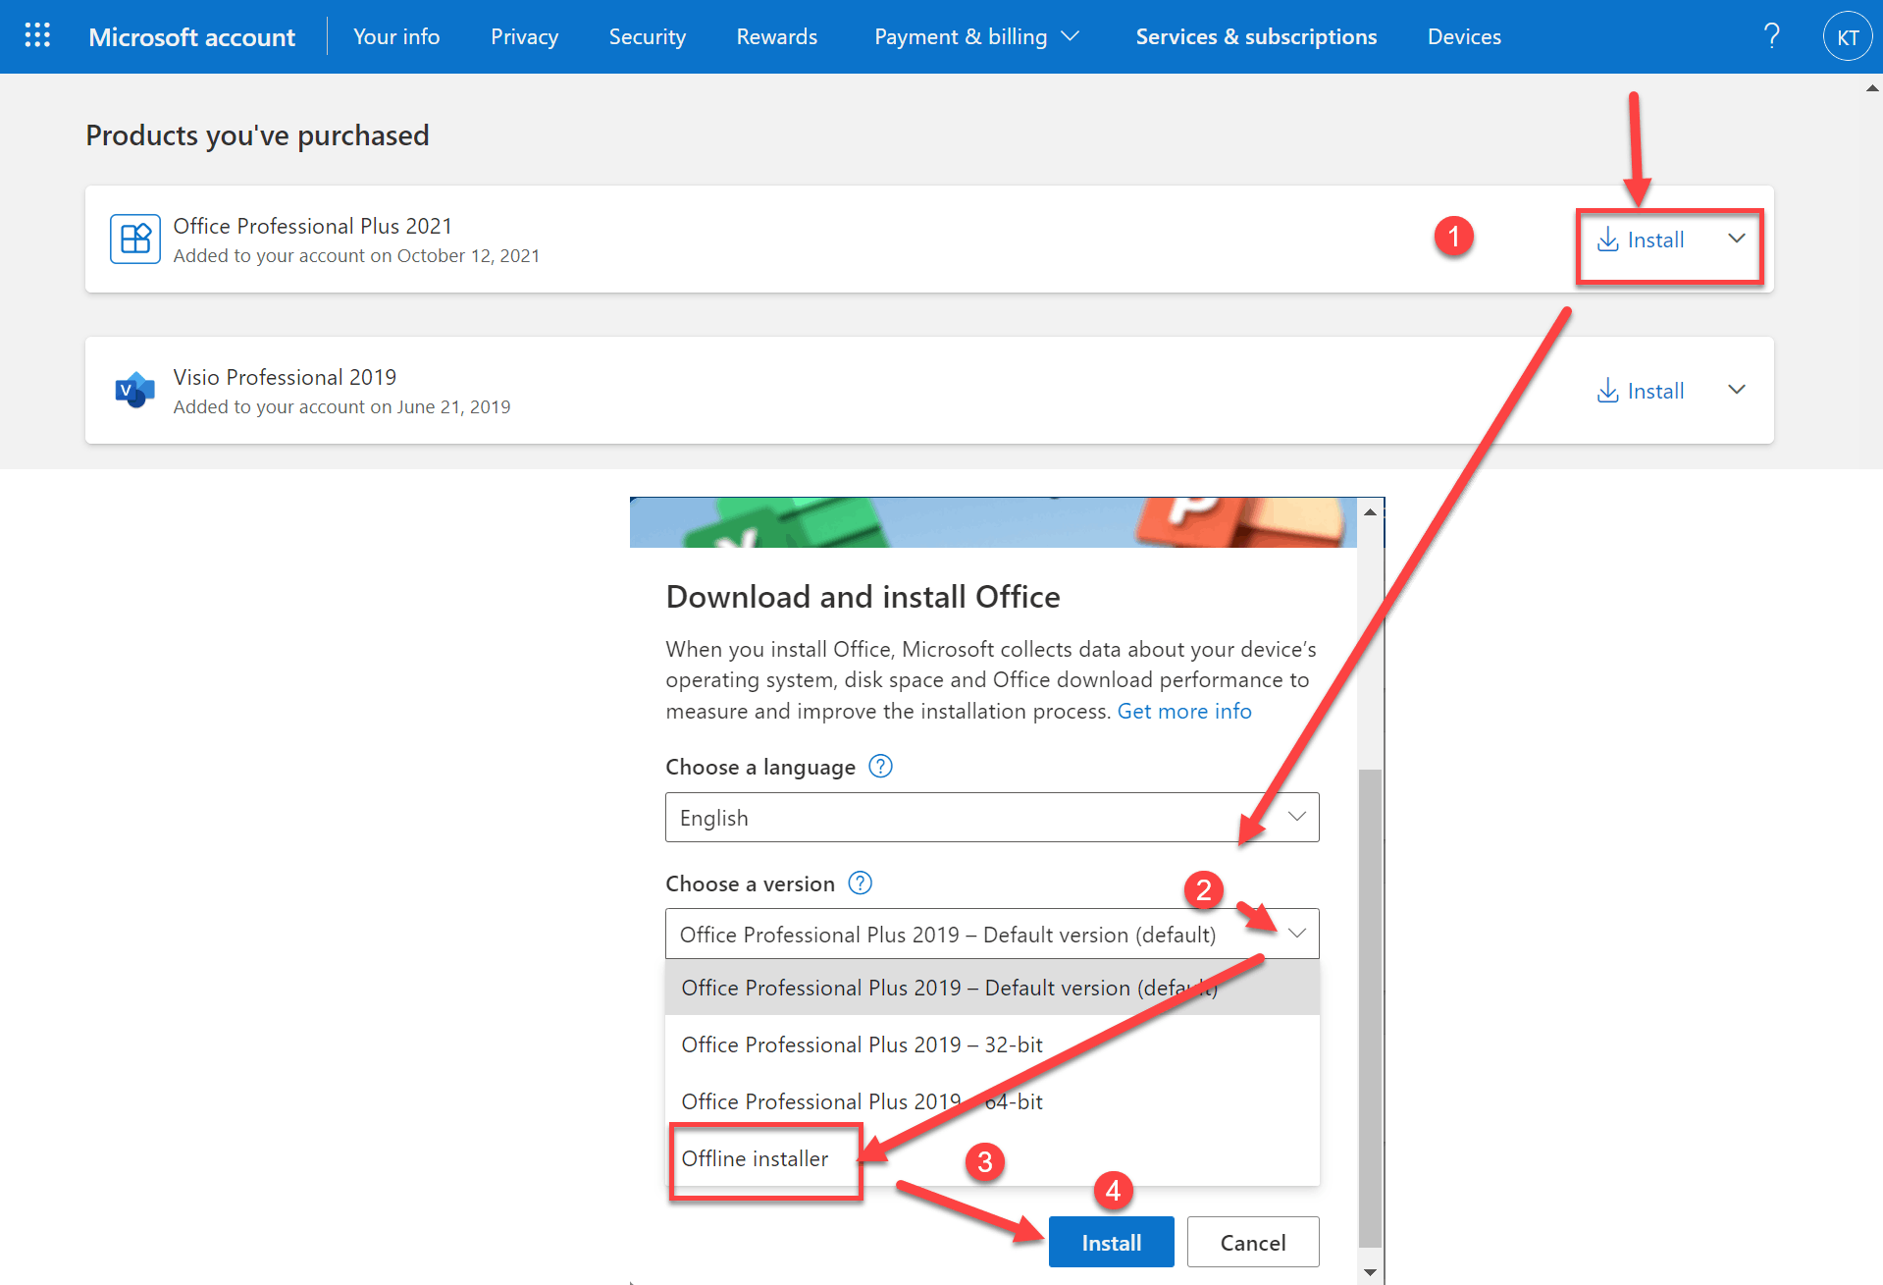Viewport: 1883px width, 1285px height.
Task: Click the Products you've purchased heading
Action: pos(257,135)
